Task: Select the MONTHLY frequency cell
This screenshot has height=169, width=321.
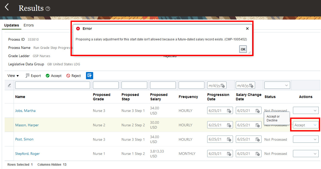Action: coord(187,154)
